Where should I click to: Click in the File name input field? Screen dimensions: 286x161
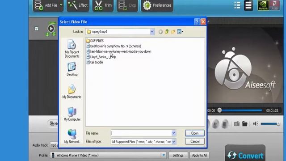coord(141,133)
